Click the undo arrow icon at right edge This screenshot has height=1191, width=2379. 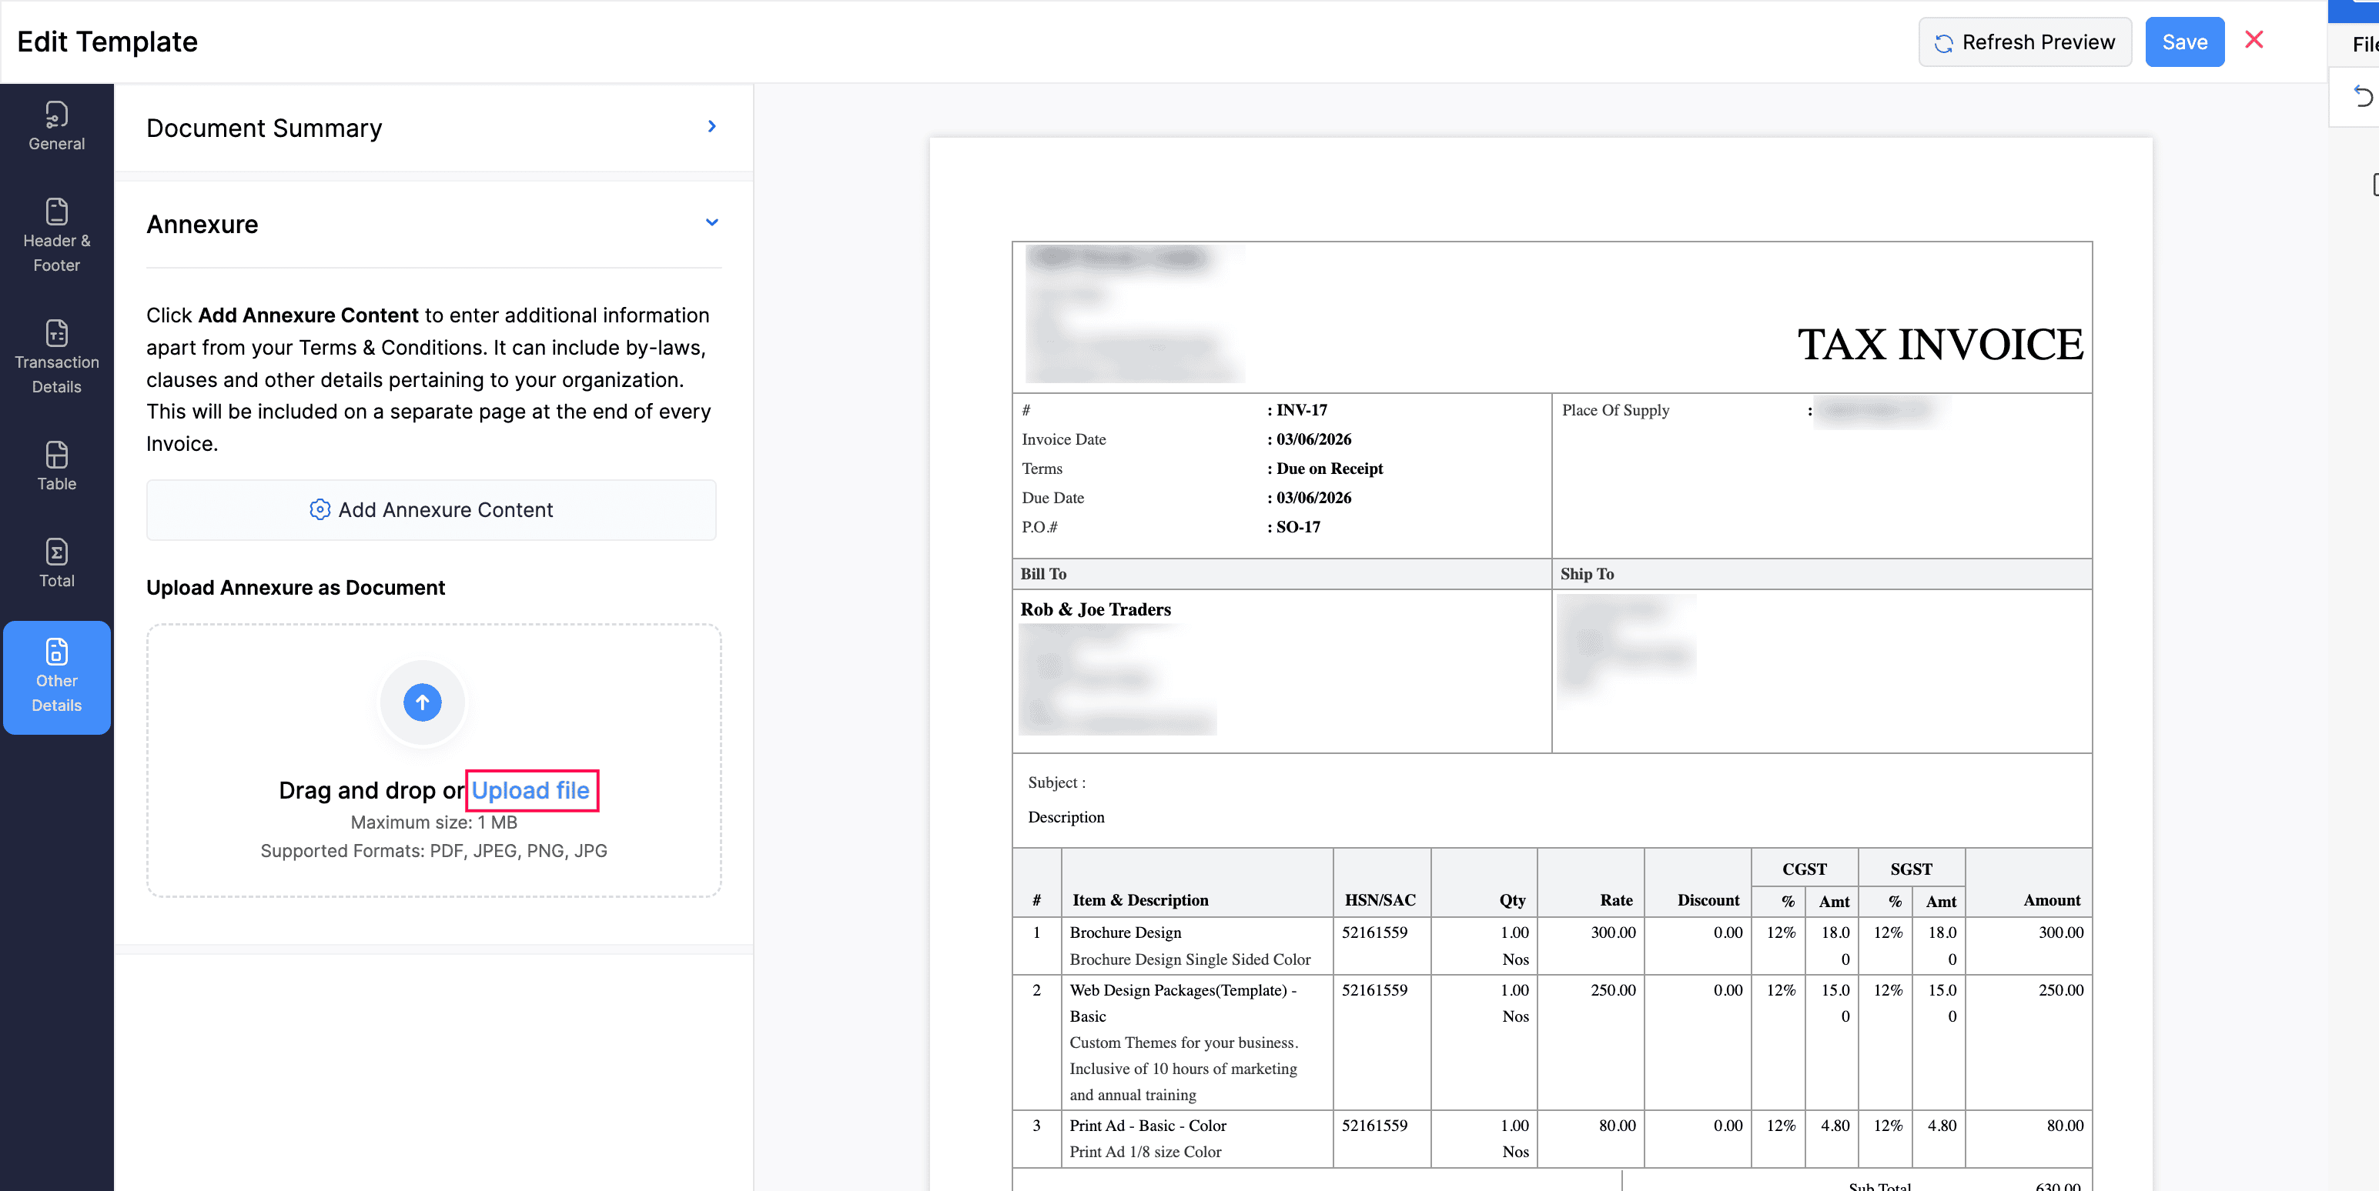pyautogui.click(x=2362, y=96)
